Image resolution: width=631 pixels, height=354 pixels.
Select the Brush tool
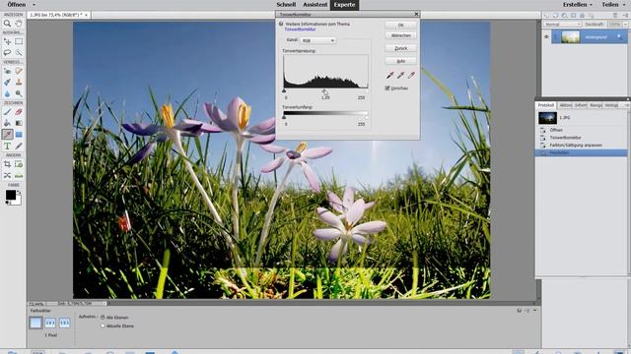pyautogui.click(x=7, y=112)
